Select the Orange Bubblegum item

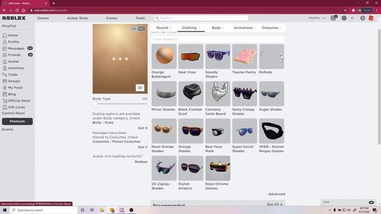pos(164,56)
